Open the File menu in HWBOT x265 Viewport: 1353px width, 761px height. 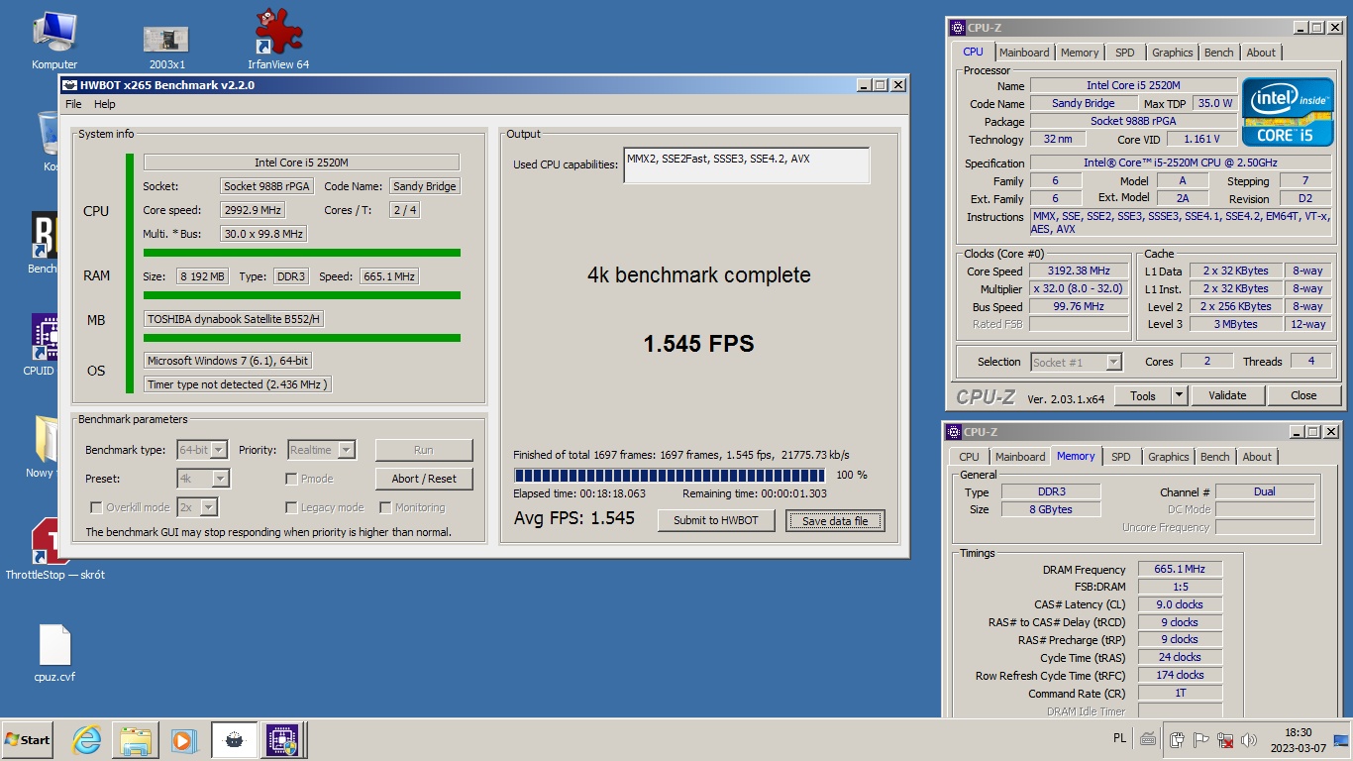pos(73,104)
